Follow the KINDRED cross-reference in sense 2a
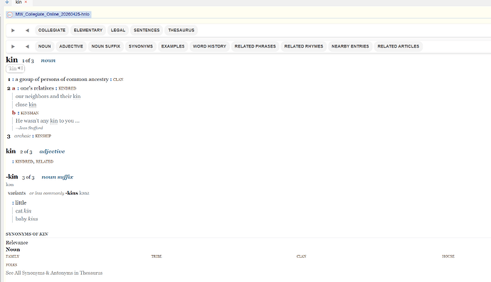491x282 pixels. (x=68, y=89)
